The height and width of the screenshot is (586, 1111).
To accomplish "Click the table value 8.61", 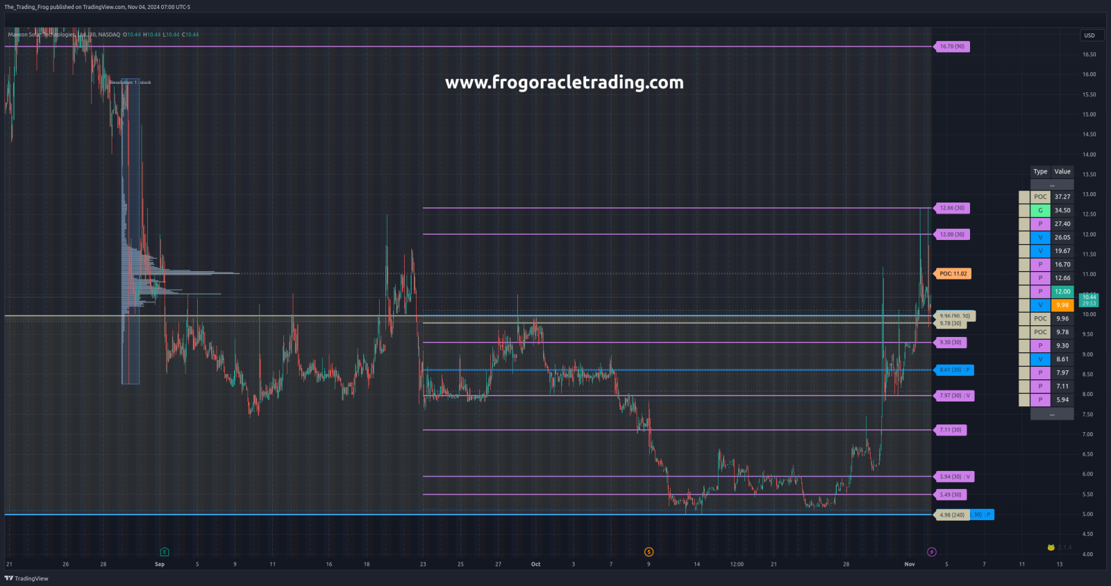I will click(x=1062, y=359).
